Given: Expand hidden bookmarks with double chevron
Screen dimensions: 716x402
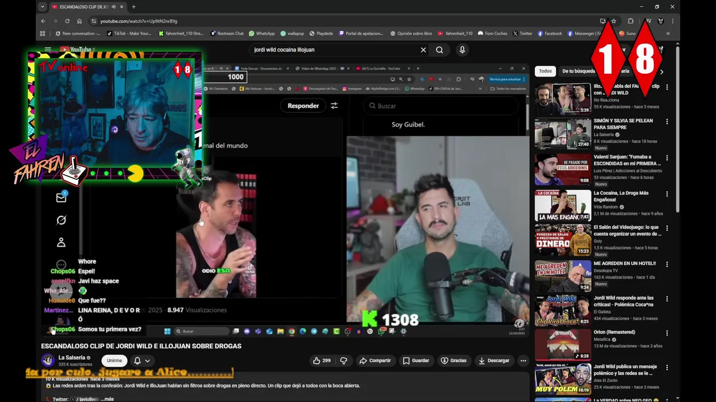Looking at the screenshot, I should pyautogui.click(x=667, y=33).
